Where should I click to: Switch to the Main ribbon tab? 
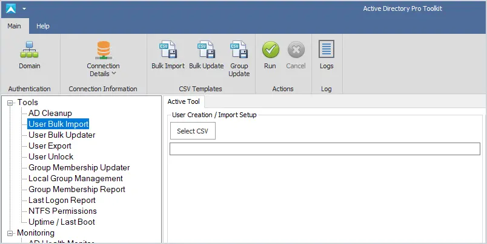15,26
